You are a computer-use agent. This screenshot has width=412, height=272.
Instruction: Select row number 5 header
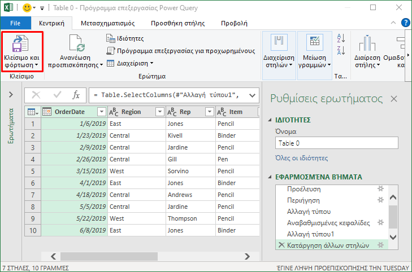33,172
